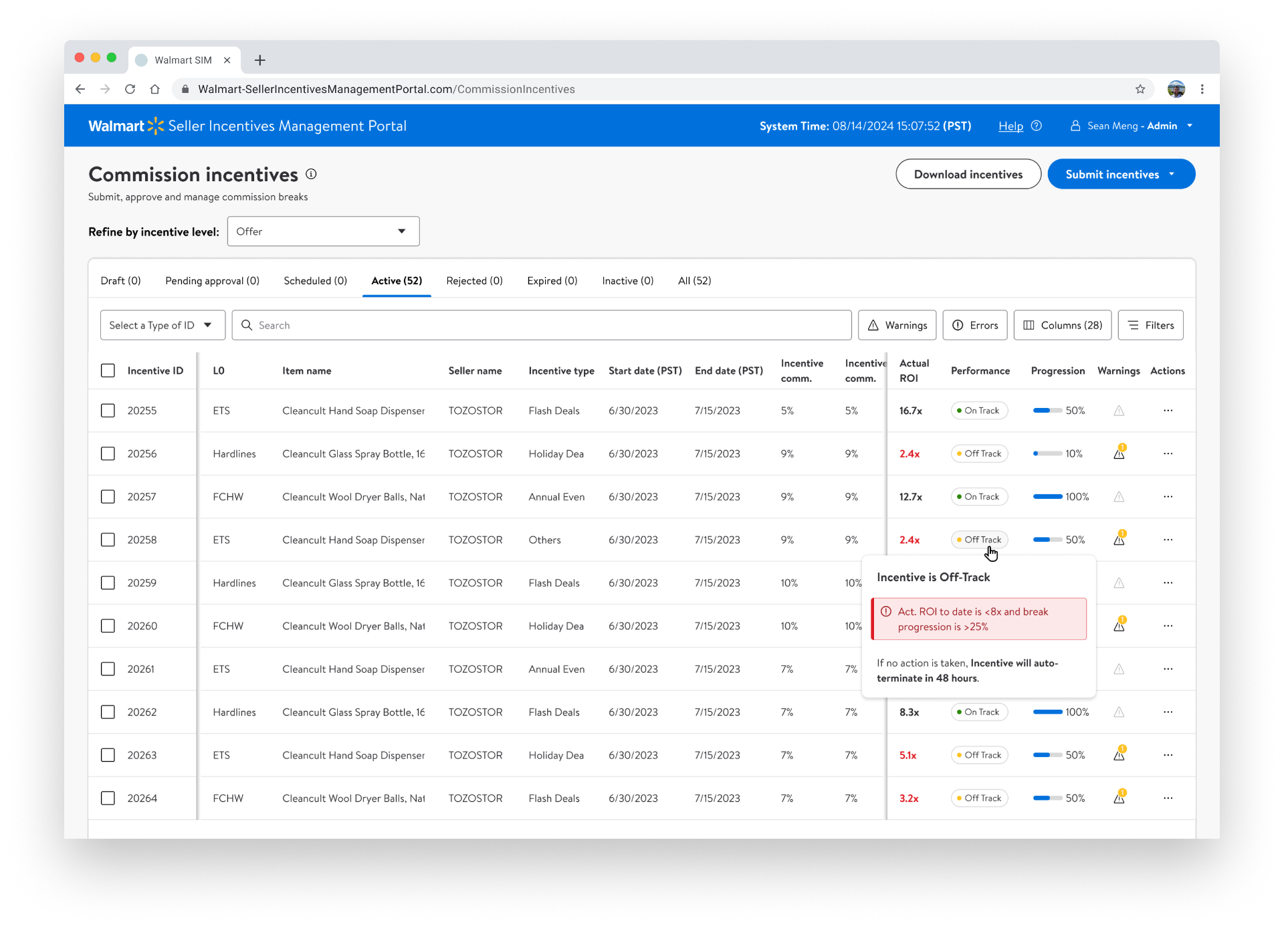Open actions menu for incentive 20262

point(1168,712)
